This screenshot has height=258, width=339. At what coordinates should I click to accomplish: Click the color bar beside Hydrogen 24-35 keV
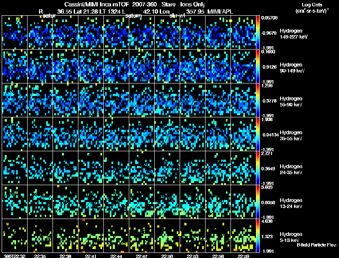258,168
